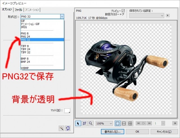Image resolution: width=180 pixels, height=138 pixels.
Task: Open the 100% zoom level dropdown
Action: click(104, 123)
